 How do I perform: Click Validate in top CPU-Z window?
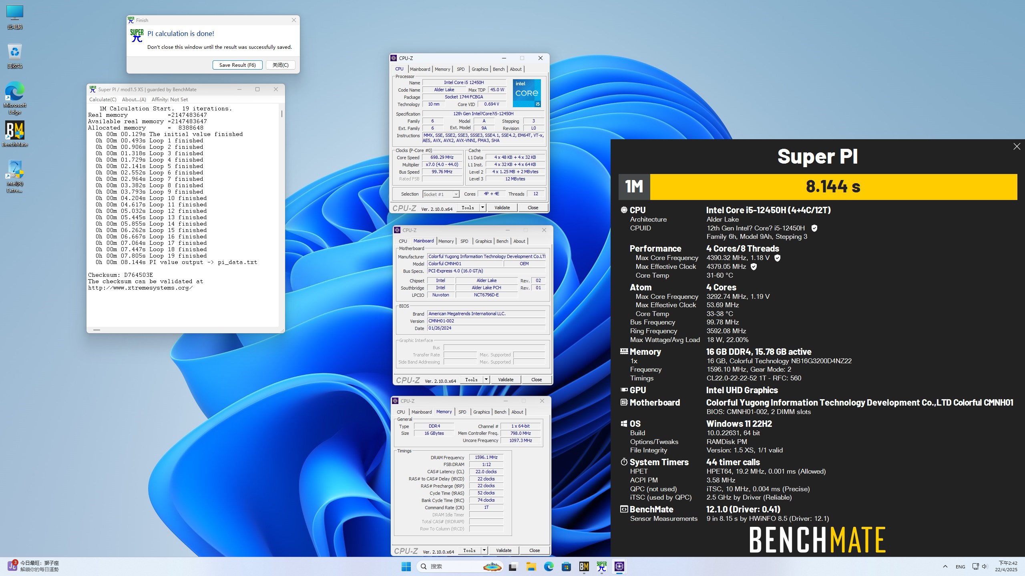(x=502, y=208)
